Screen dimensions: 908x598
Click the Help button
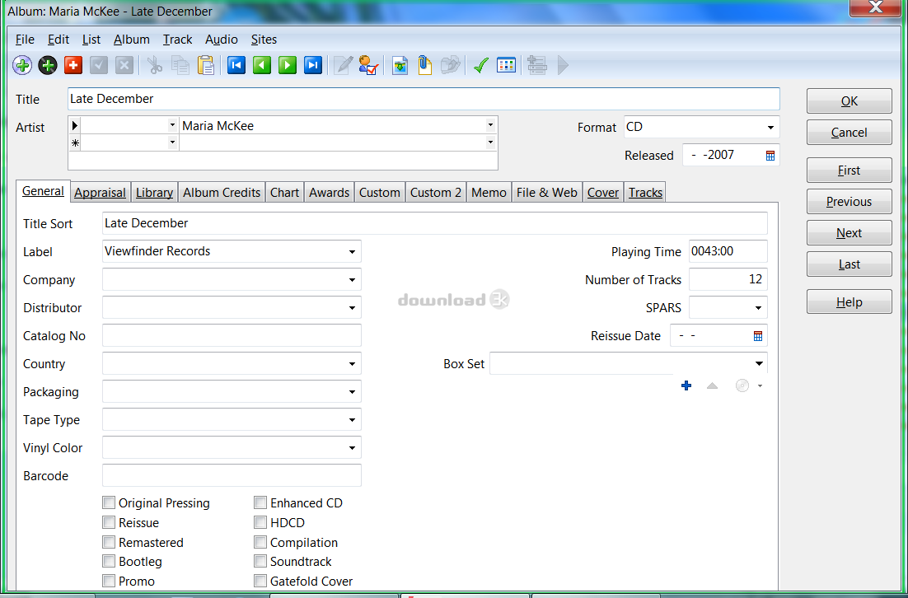click(x=849, y=302)
